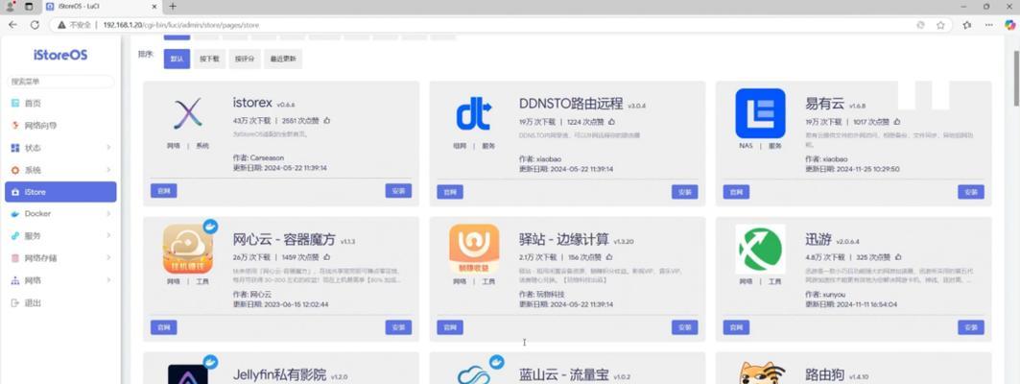This screenshot has width=1020, height=384.
Task: Click the 服务 link icon in sidebar
Action: (15, 235)
